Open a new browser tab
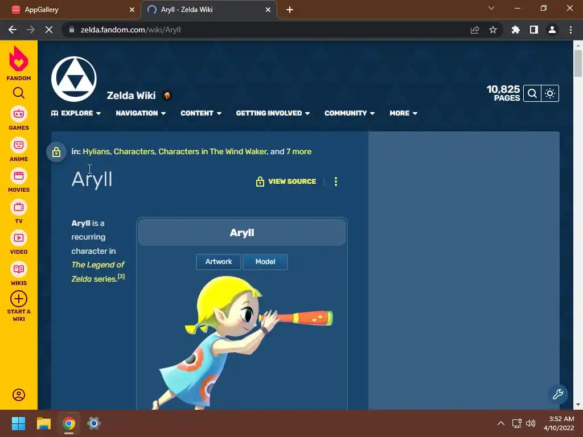Image resolution: width=583 pixels, height=437 pixels. 290,10
